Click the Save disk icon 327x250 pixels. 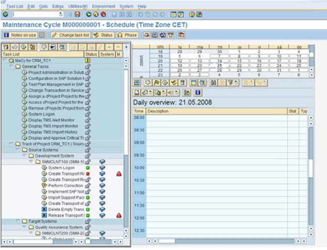pyautogui.click(x=77, y=14)
